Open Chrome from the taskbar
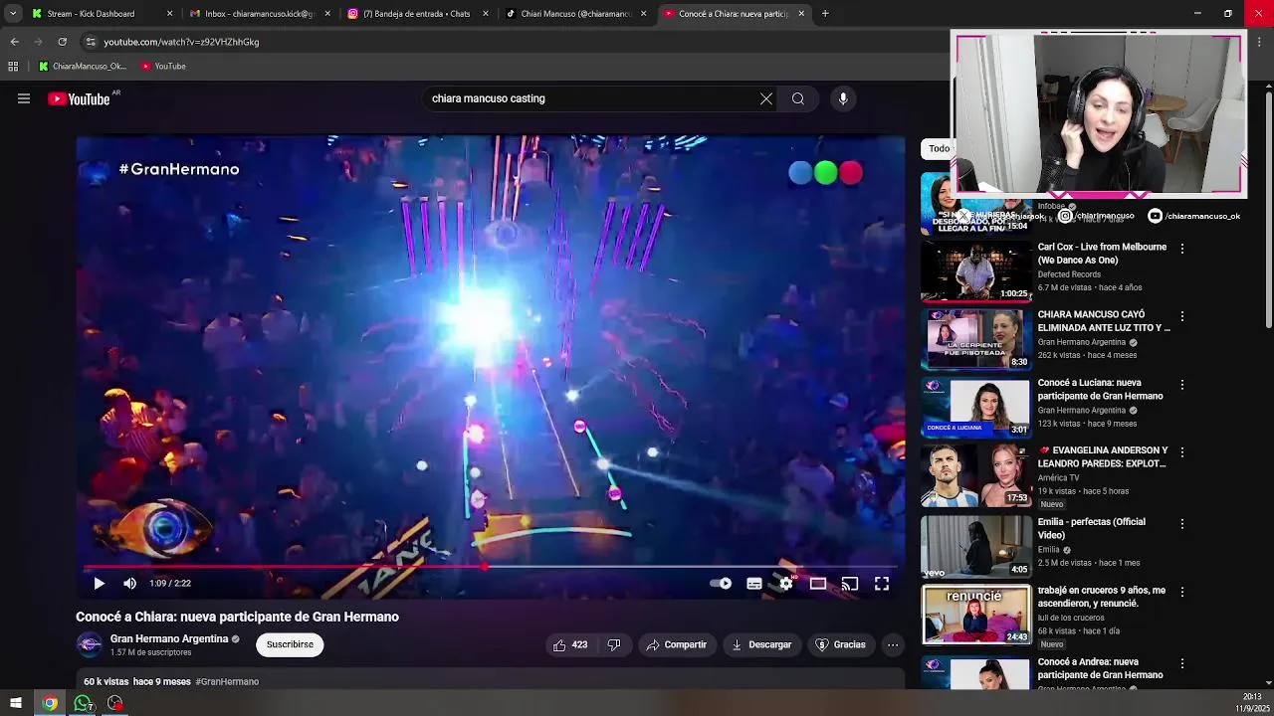1274x716 pixels. tap(50, 703)
